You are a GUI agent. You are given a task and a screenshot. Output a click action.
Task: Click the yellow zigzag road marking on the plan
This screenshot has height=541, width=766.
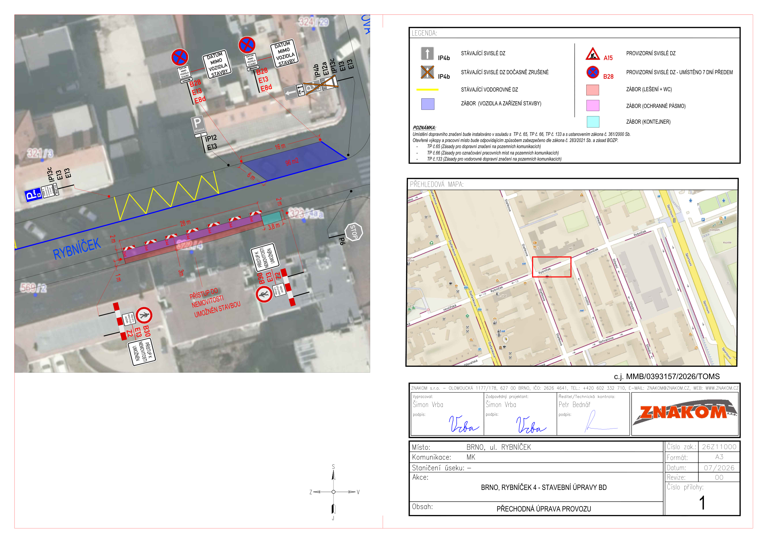click(x=167, y=196)
